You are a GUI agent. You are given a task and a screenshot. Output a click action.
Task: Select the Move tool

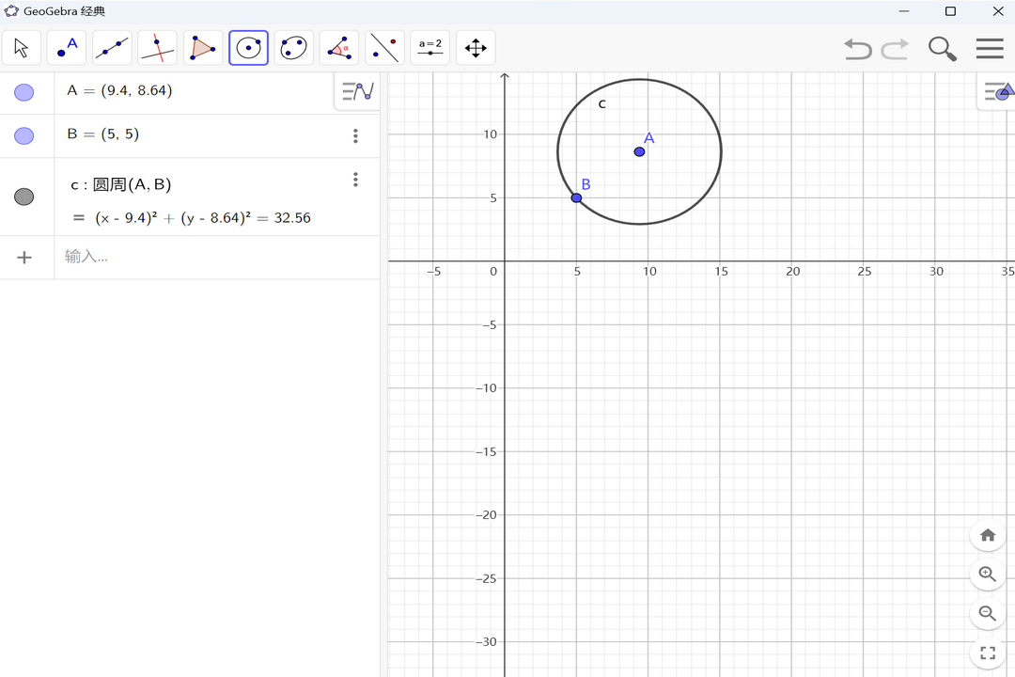click(21, 47)
